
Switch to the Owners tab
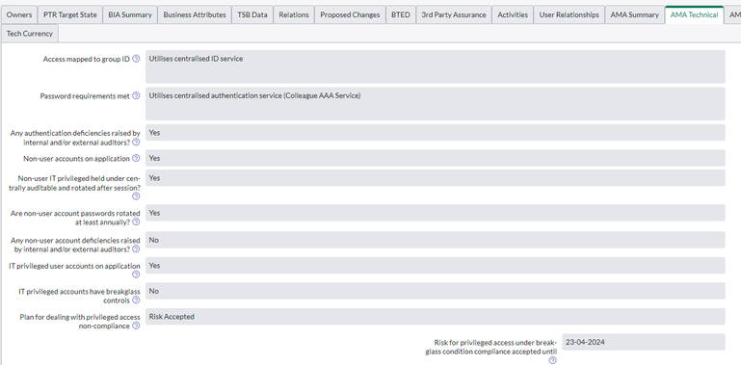coord(19,14)
